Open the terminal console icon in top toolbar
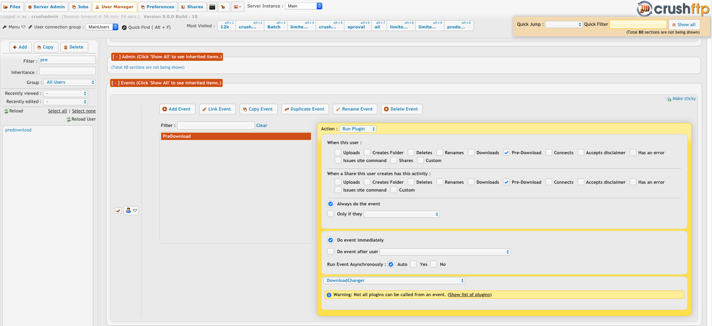This screenshot has width=712, height=326. (212, 7)
